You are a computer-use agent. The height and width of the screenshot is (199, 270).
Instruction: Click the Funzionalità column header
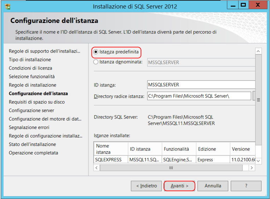[179, 149]
